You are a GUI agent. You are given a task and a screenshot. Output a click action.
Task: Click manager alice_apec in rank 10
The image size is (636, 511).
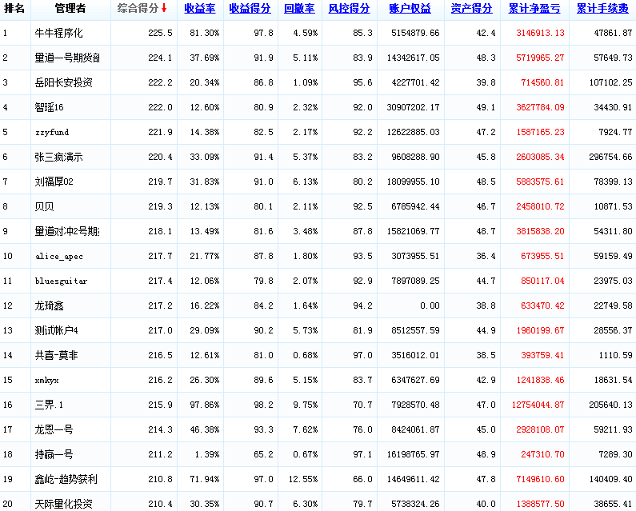coord(58,257)
